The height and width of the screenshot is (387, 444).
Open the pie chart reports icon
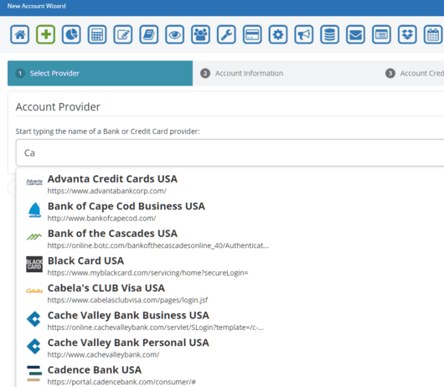point(71,34)
